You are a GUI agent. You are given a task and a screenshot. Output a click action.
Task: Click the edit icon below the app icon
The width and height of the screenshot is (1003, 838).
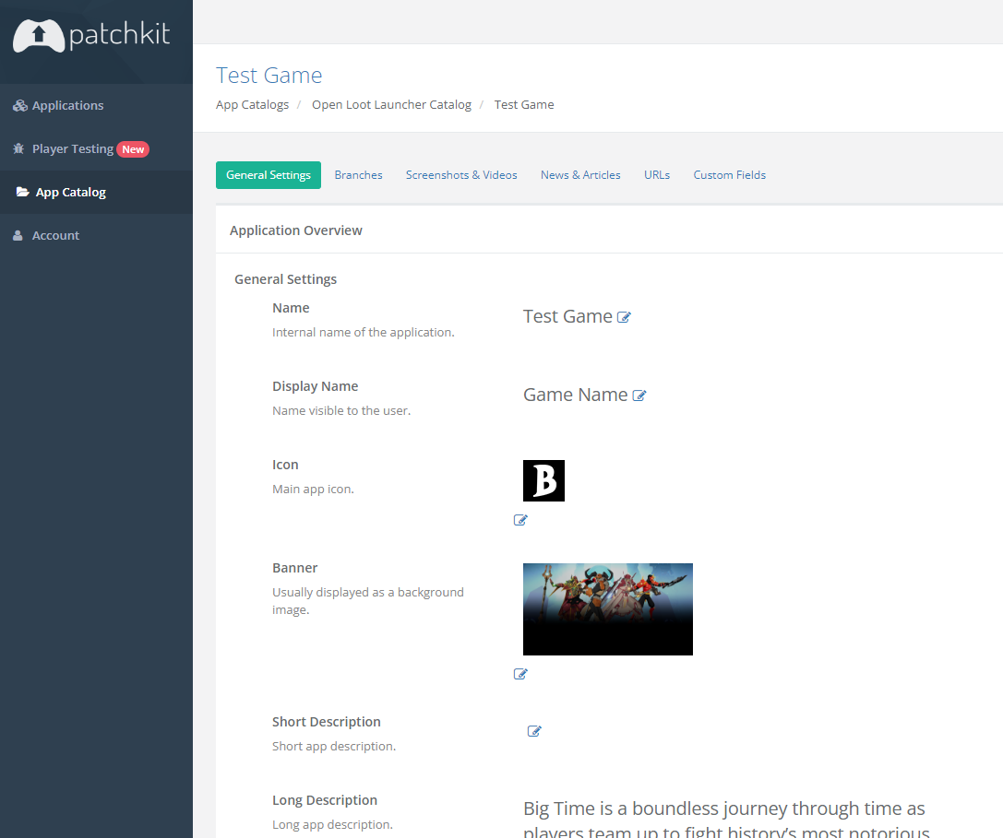pyautogui.click(x=520, y=520)
